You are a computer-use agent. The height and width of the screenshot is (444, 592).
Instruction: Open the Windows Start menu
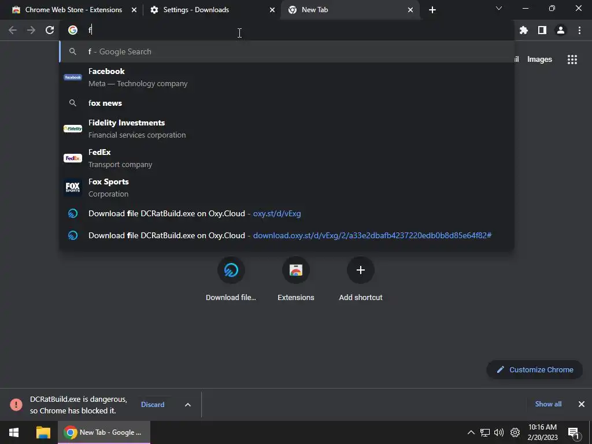coord(14,432)
